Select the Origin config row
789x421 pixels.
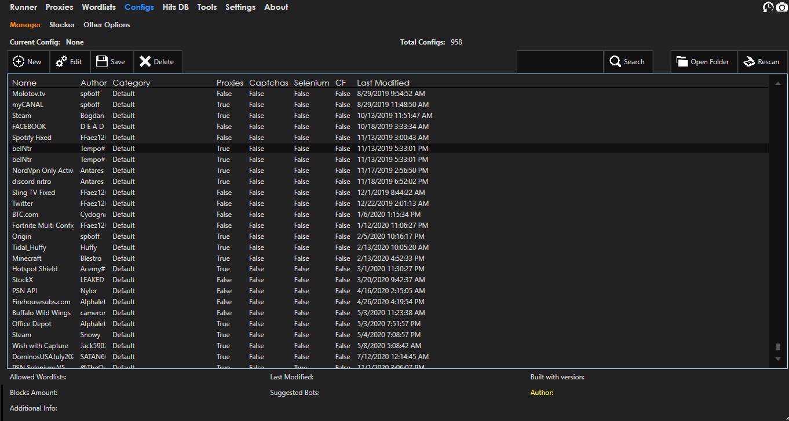click(388, 237)
